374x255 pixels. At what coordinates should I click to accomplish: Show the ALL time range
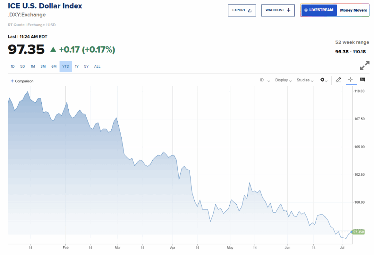pyautogui.click(x=97, y=66)
